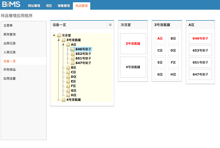Collapse the 设备一览 panel with minus icon
Image resolution: width=220 pixels, height=148 pixels.
click(110, 25)
